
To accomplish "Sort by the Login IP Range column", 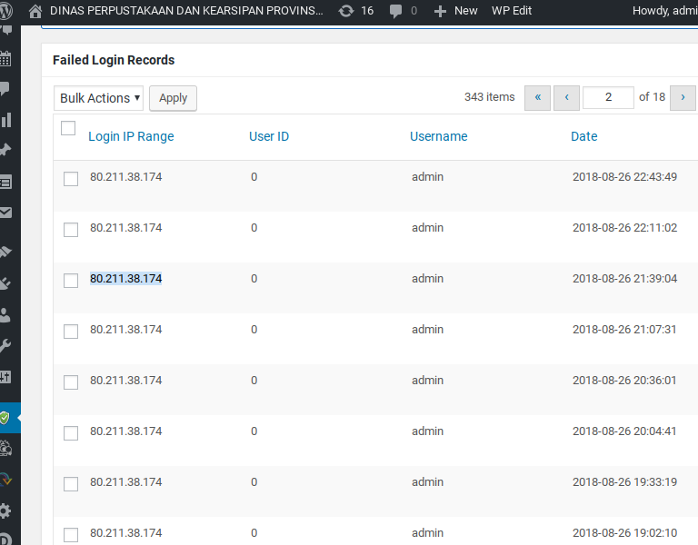I will tap(131, 136).
